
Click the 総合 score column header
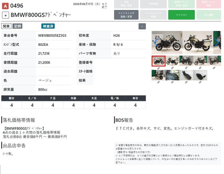(x=11, y=98)
